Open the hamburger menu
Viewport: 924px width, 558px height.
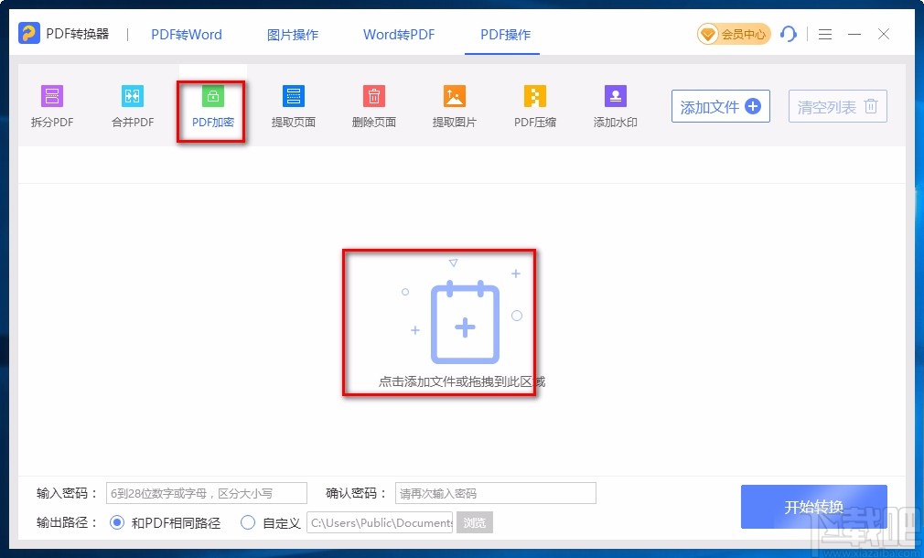[825, 34]
